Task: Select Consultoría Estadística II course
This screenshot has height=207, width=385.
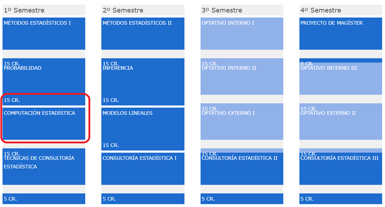Action: (x=242, y=169)
